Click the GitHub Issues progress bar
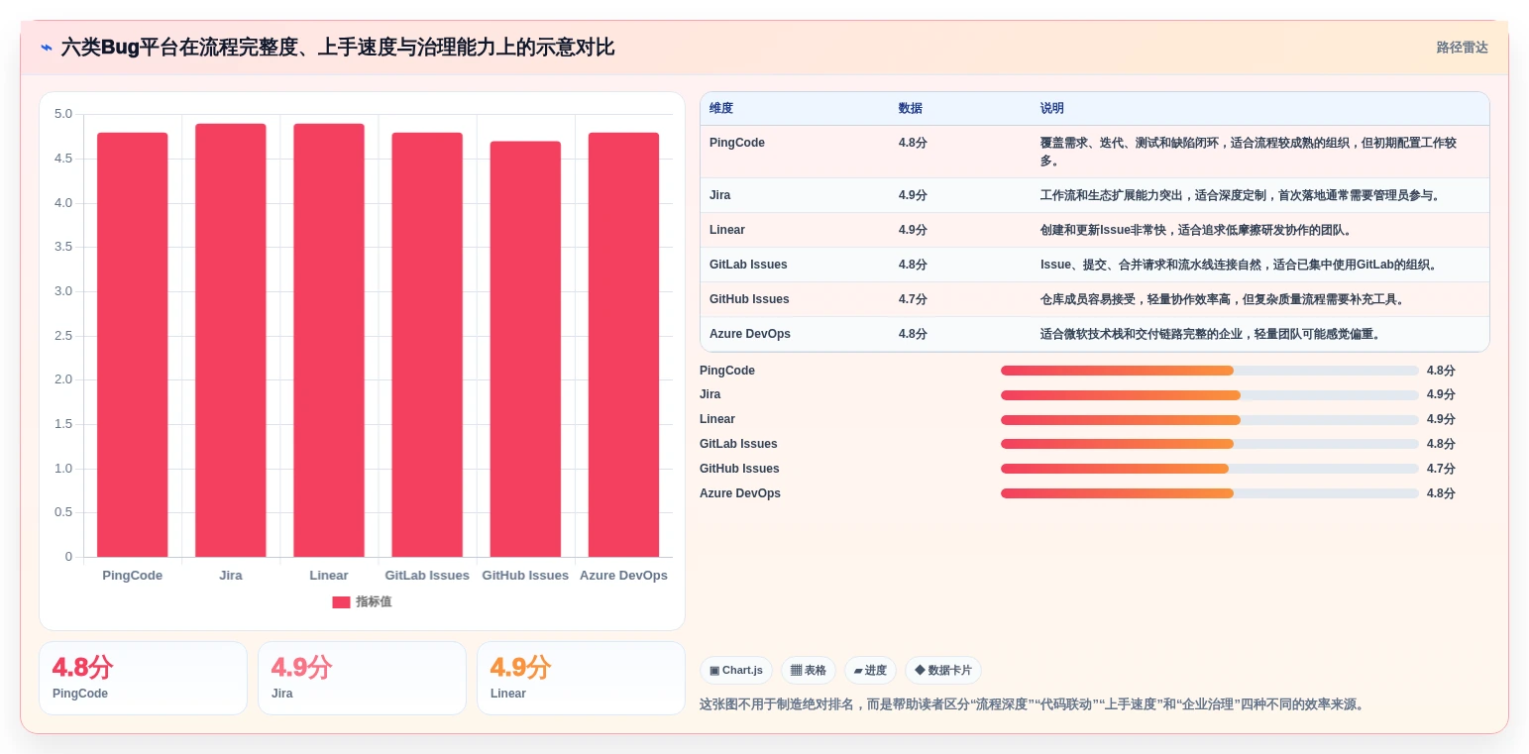1529x754 pixels. point(1210,469)
